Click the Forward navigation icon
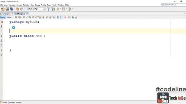This screenshot has height=104, width=186. (x=24, y=17)
